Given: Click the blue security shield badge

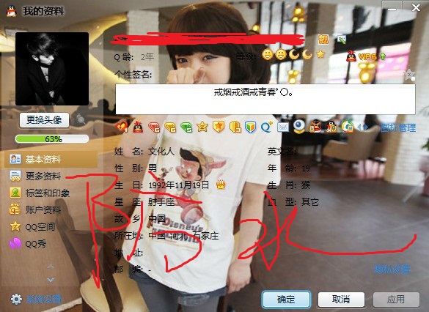Looking at the screenshot, I should pos(250,127).
